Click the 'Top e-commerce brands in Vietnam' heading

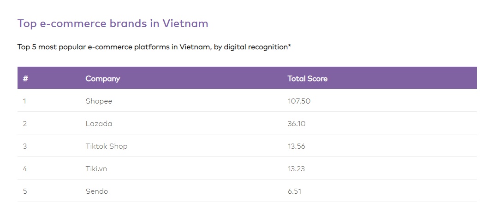tap(113, 23)
